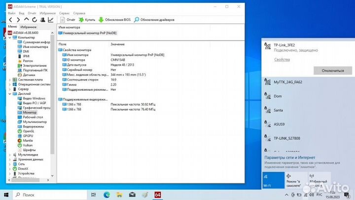This screenshot has height=200, width=355.
Task: Select Портативный ПК tree item
Action: (33, 70)
